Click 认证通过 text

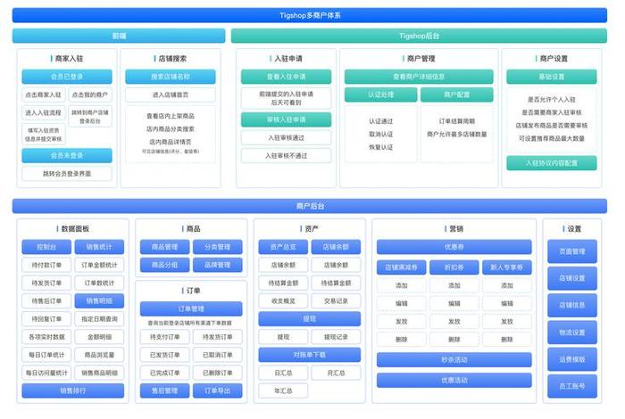(381, 121)
